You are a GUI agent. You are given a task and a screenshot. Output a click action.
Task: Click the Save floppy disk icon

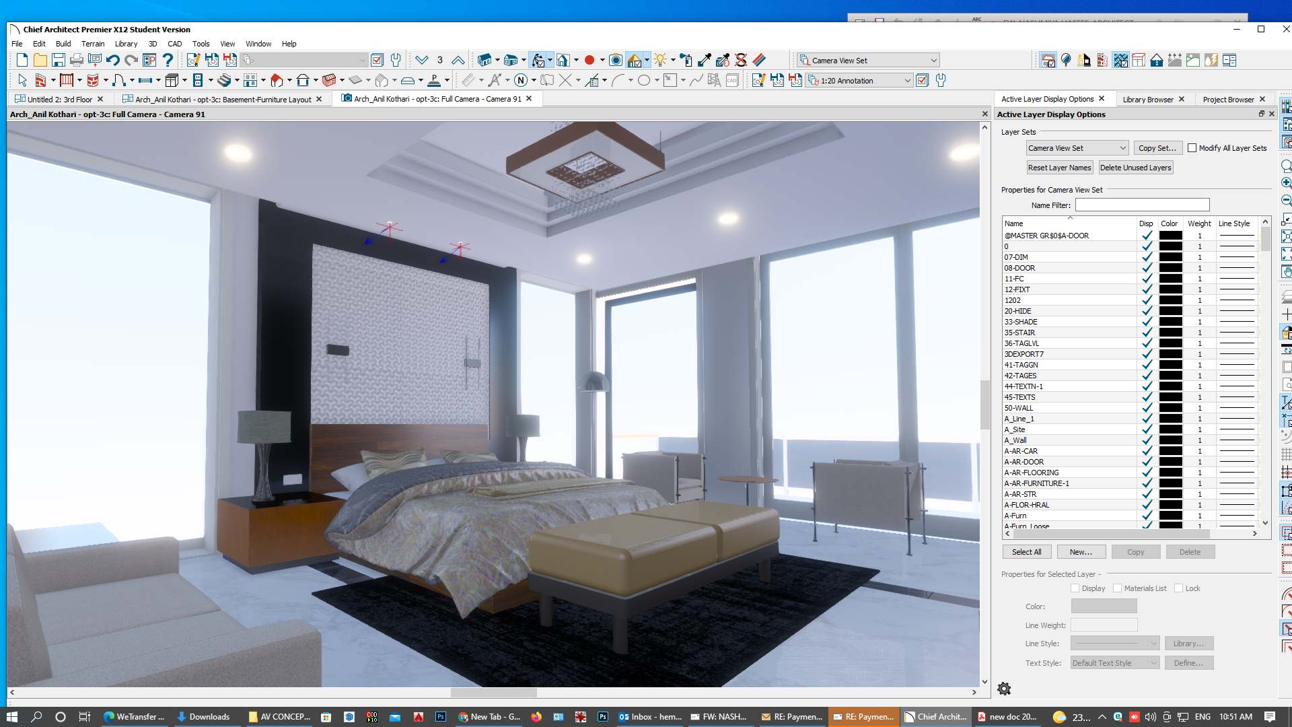pyautogui.click(x=59, y=61)
